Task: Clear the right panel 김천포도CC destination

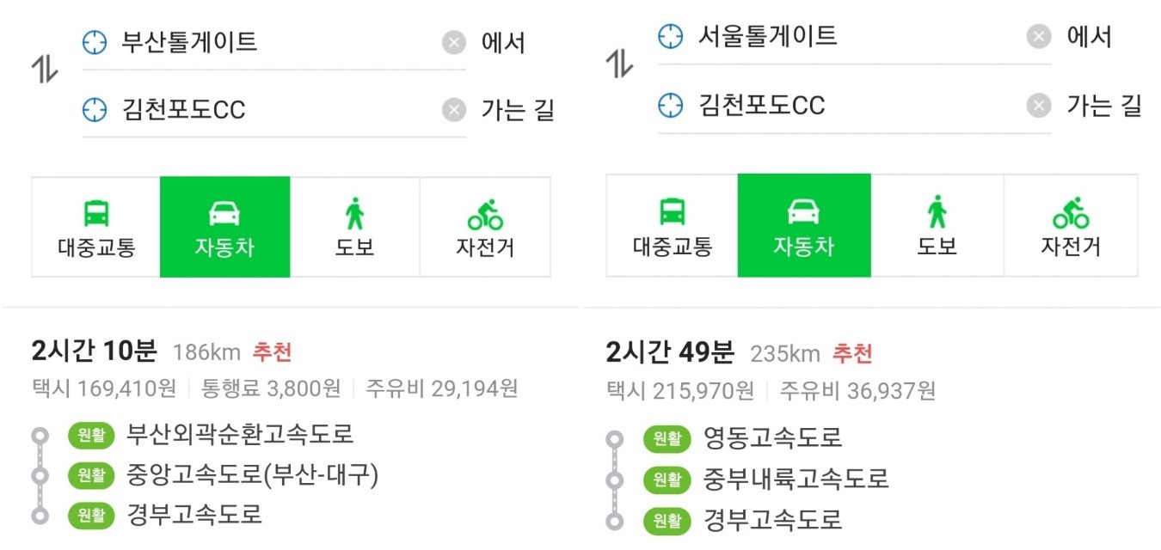Action: (1039, 105)
